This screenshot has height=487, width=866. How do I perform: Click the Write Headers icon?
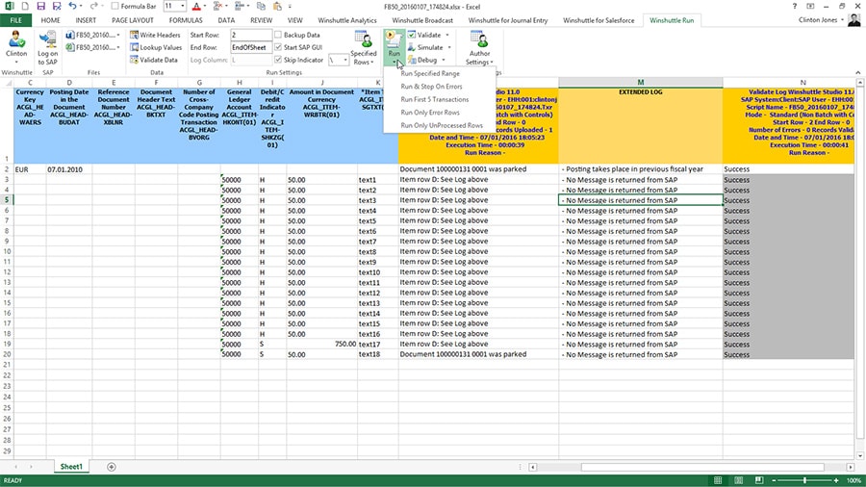(134, 35)
